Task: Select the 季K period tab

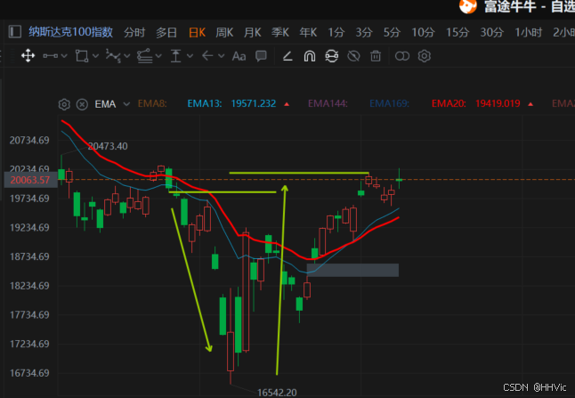Action: pyautogui.click(x=280, y=33)
